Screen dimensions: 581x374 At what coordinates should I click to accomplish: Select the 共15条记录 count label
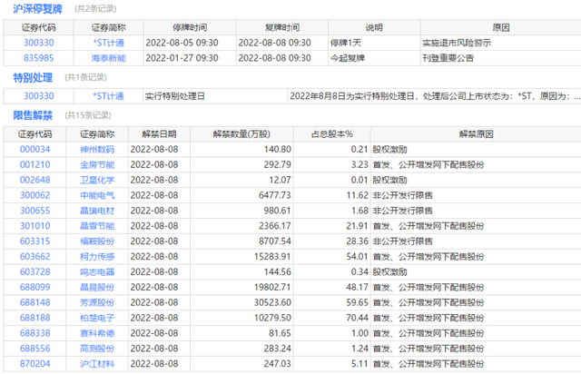click(x=88, y=115)
